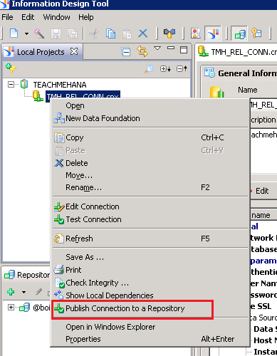
Task: Click the key security toolbar icon
Action: (x=257, y=33)
